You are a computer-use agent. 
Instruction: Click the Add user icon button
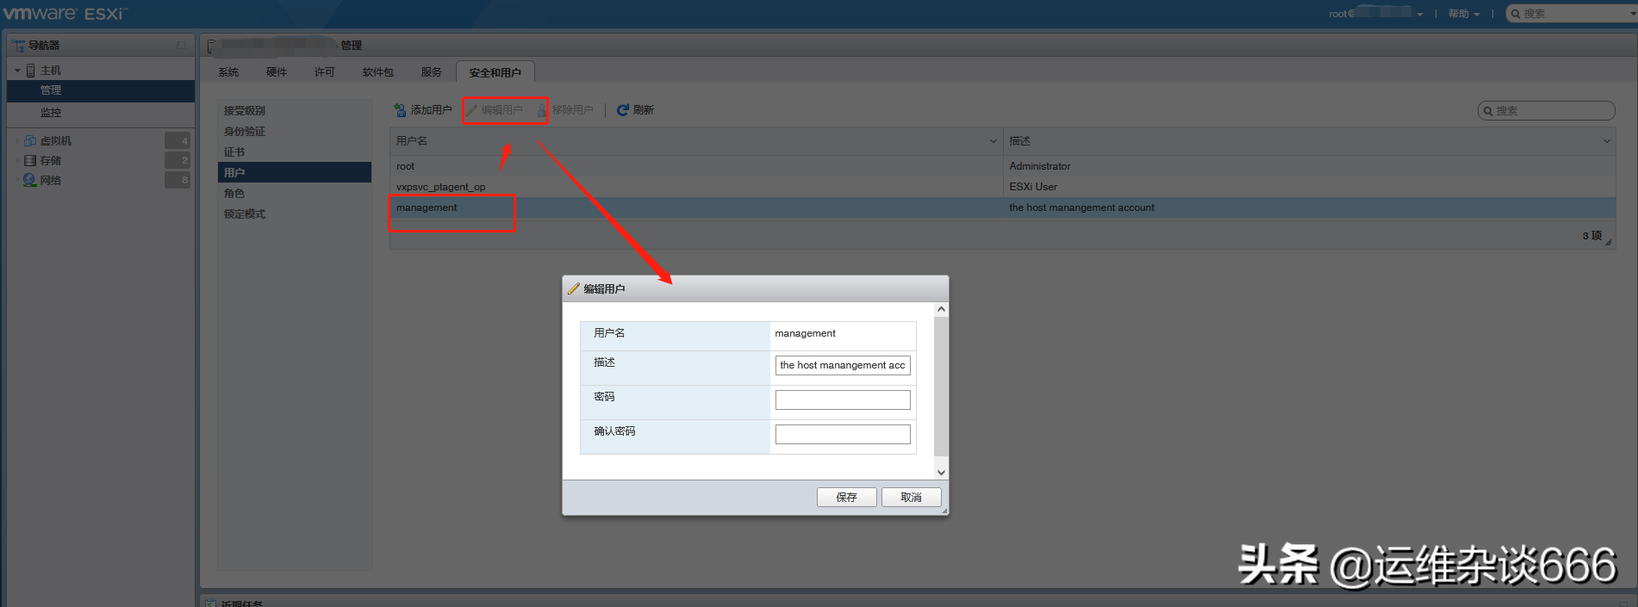tap(400, 110)
